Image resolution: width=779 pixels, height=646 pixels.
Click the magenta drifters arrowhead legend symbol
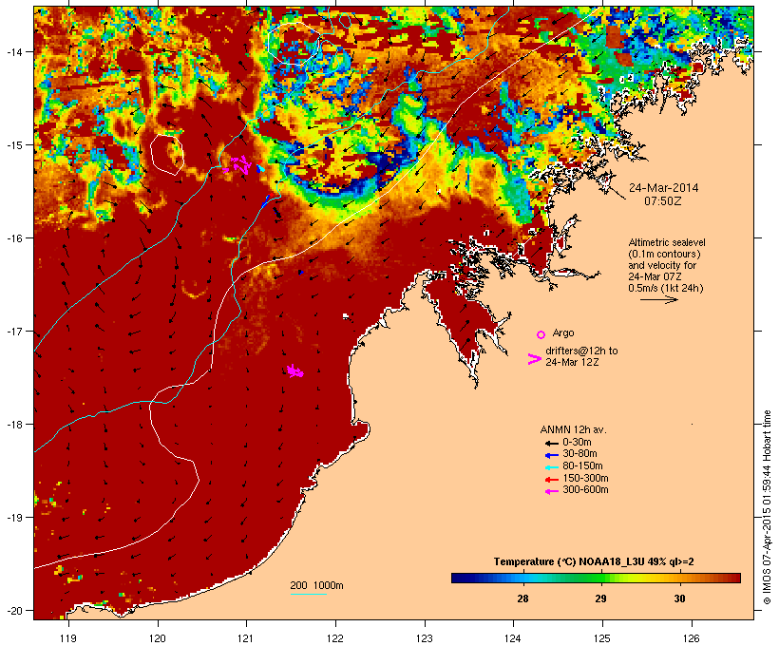[534, 359]
